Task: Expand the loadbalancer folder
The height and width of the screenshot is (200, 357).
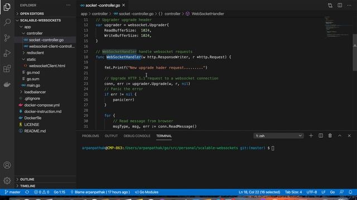Action: pos(45,92)
